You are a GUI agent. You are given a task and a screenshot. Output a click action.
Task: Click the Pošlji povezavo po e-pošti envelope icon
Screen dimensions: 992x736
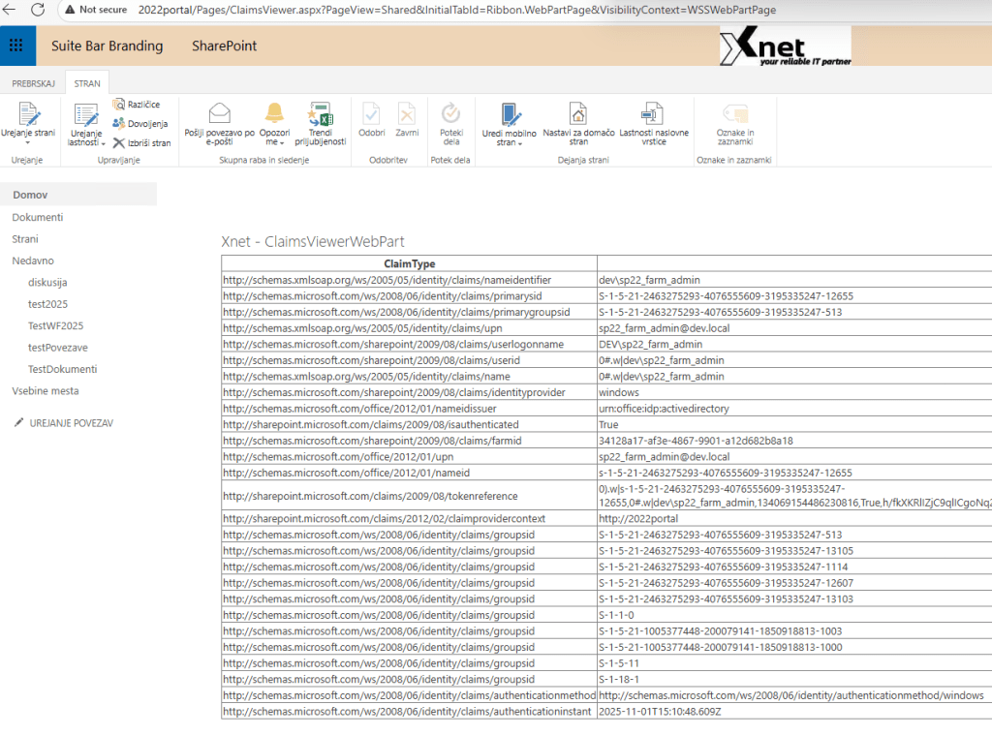coord(220,114)
